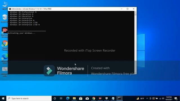
Task: Select the Google Chrome desktop shortcut
Action: tap(4, 45)
